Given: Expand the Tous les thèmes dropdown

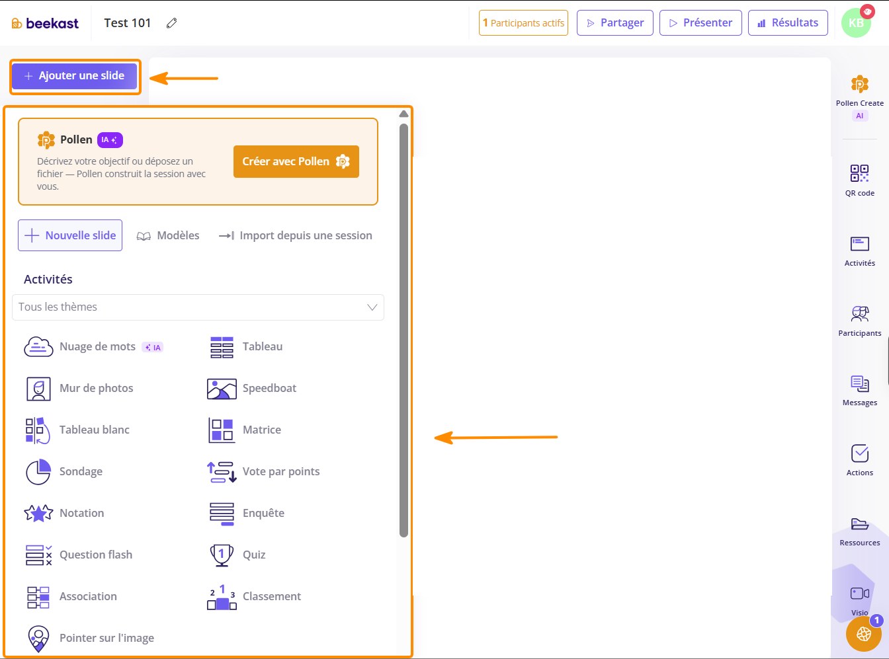Looking at the screenshot, I should point(198,307).
